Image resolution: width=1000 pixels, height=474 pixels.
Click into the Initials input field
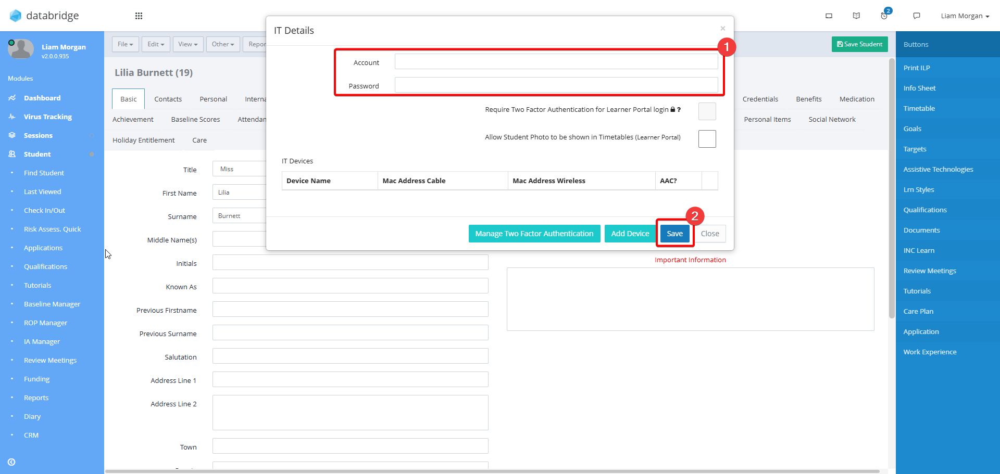[351, 262]
